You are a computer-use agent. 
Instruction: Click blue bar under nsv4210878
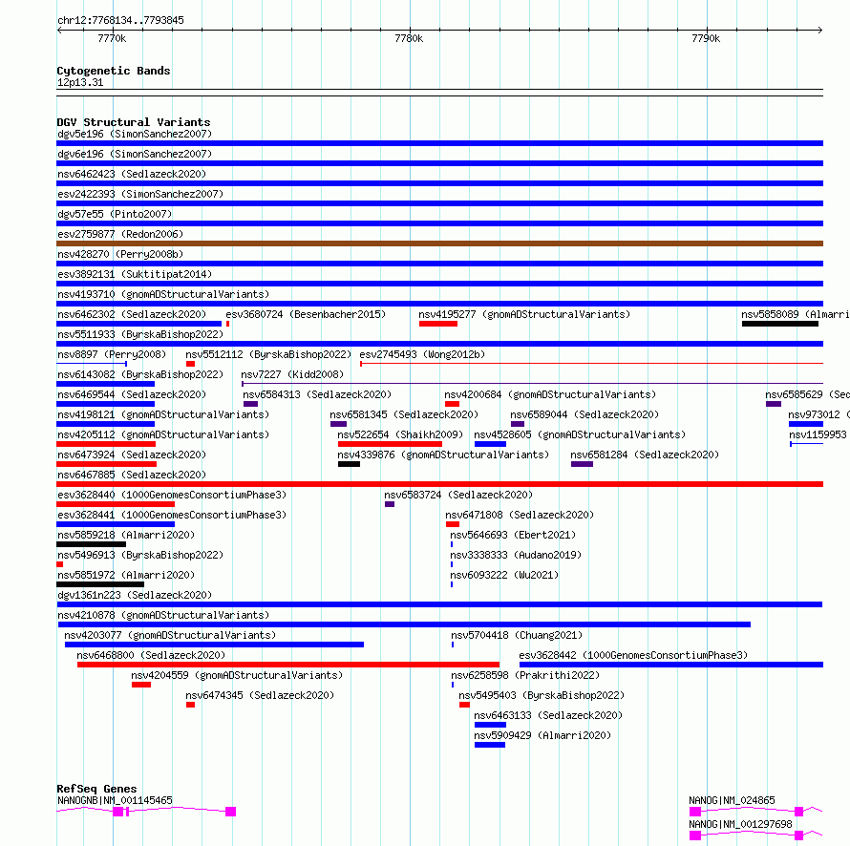click(x=404, y=624)
